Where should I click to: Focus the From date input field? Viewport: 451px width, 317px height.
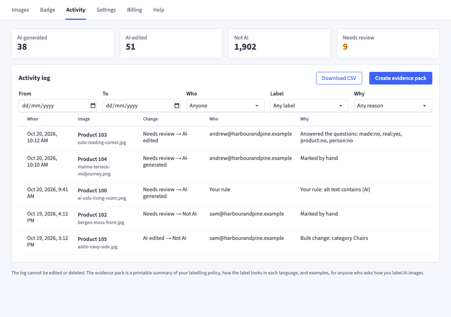coord(58,106)
